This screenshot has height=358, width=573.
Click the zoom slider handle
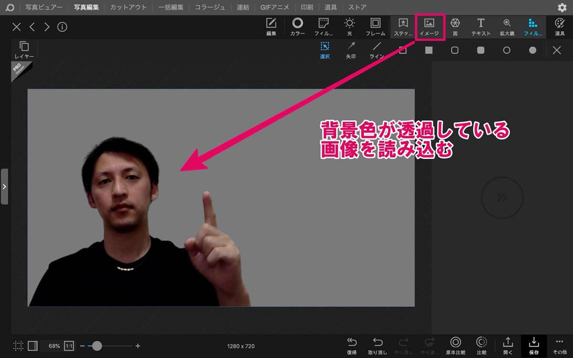click(x=97, y=346)
